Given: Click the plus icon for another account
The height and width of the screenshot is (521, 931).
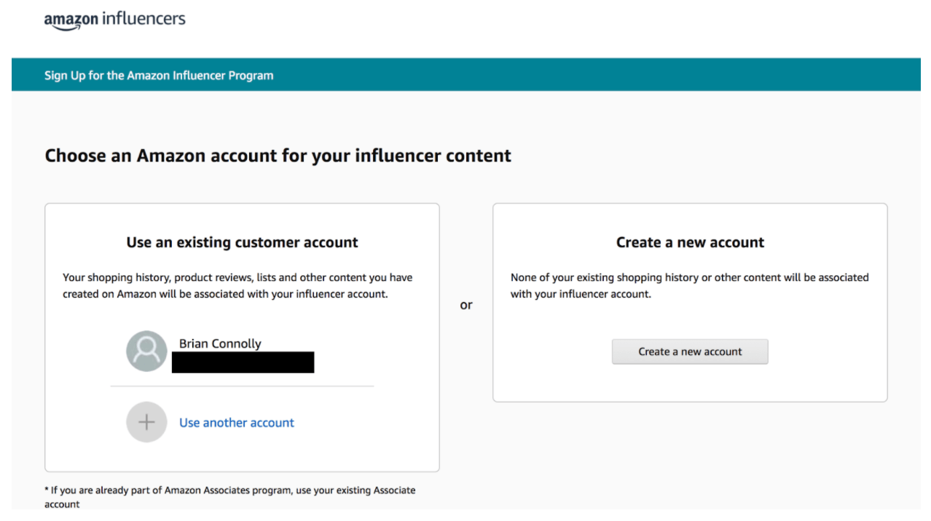Looking at the screenshot, I should [x=146, y=421].
